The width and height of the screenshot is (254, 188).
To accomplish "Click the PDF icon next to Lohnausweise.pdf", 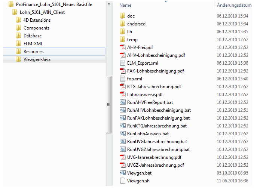I will point(122,95).
